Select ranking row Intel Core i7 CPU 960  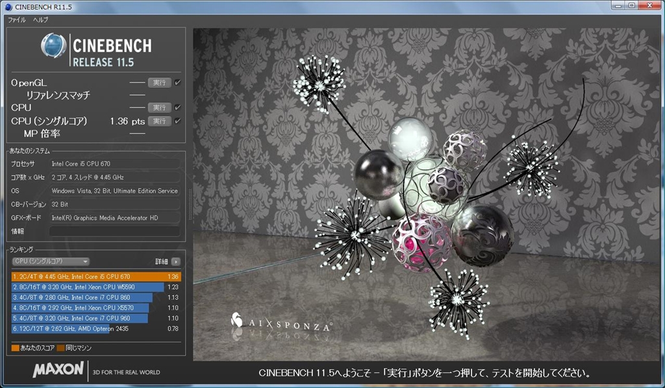(x=96, y=318)
